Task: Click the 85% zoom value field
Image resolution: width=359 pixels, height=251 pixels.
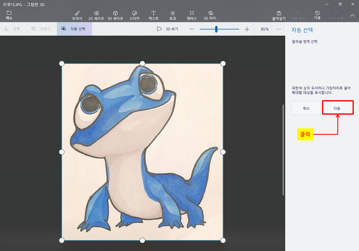Action: (265, 29)
